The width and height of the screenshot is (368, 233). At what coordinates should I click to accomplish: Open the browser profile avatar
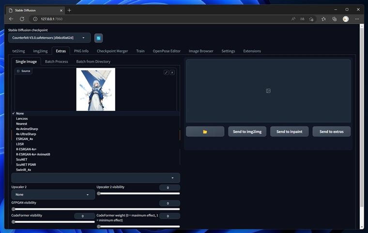[x=345, y=19]
